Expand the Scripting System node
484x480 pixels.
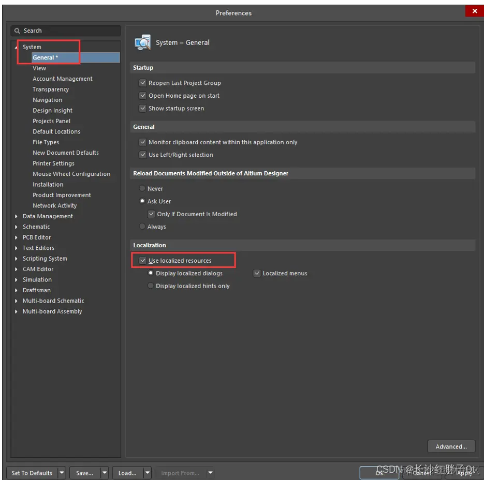[16, 259]
